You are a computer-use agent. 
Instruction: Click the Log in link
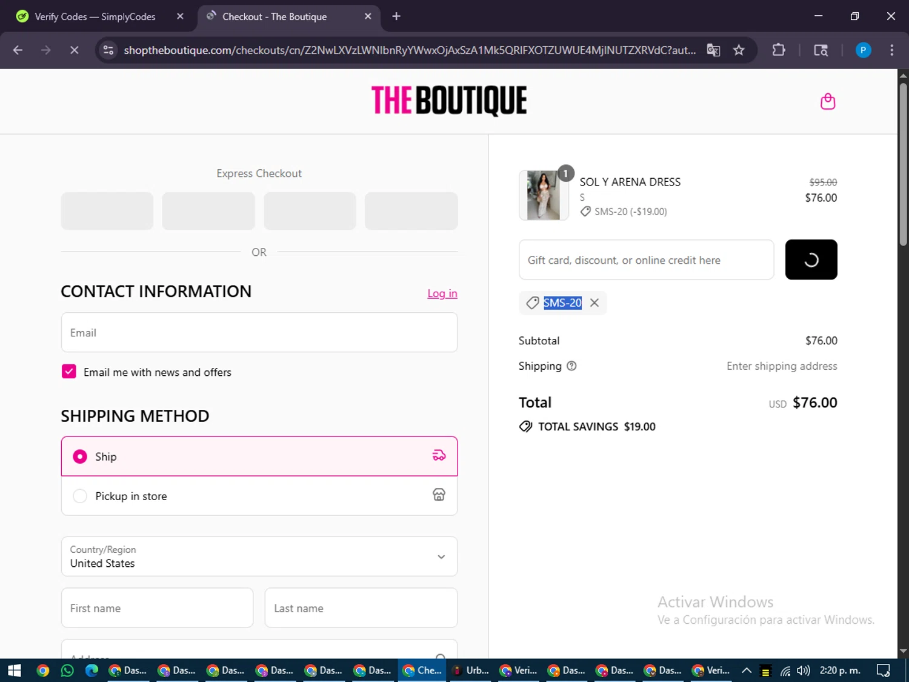442,293
